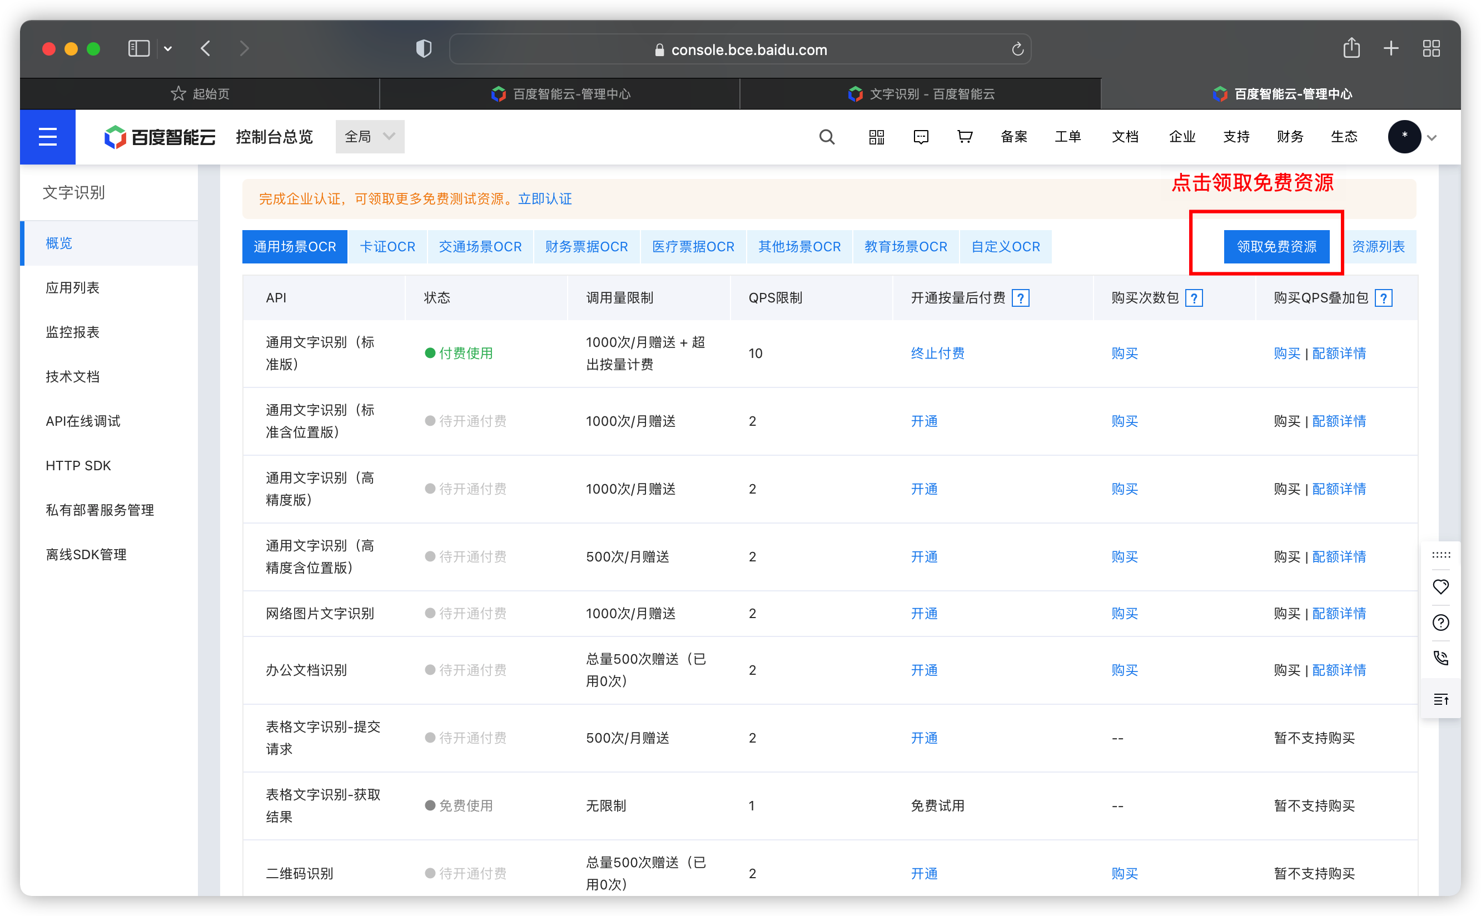This screenshot has width=1481, height=916.
Task: Open the shopping cart icon
Action: click(965, 137)
